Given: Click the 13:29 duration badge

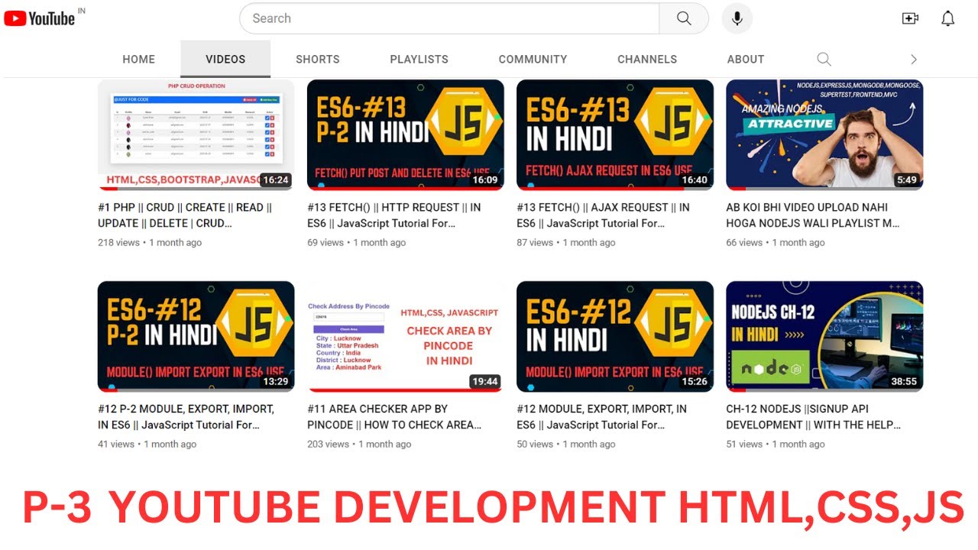Looking at the screenshot, I should click(275, 381).
